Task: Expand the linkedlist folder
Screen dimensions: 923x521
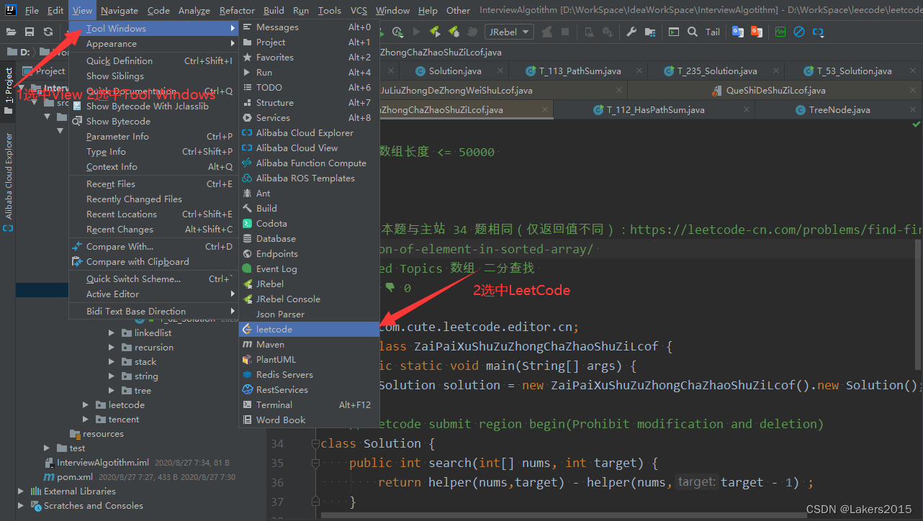Action: (112, 333)
